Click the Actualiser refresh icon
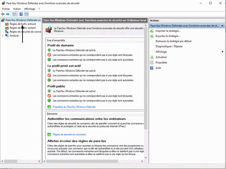 click(152, 57)
